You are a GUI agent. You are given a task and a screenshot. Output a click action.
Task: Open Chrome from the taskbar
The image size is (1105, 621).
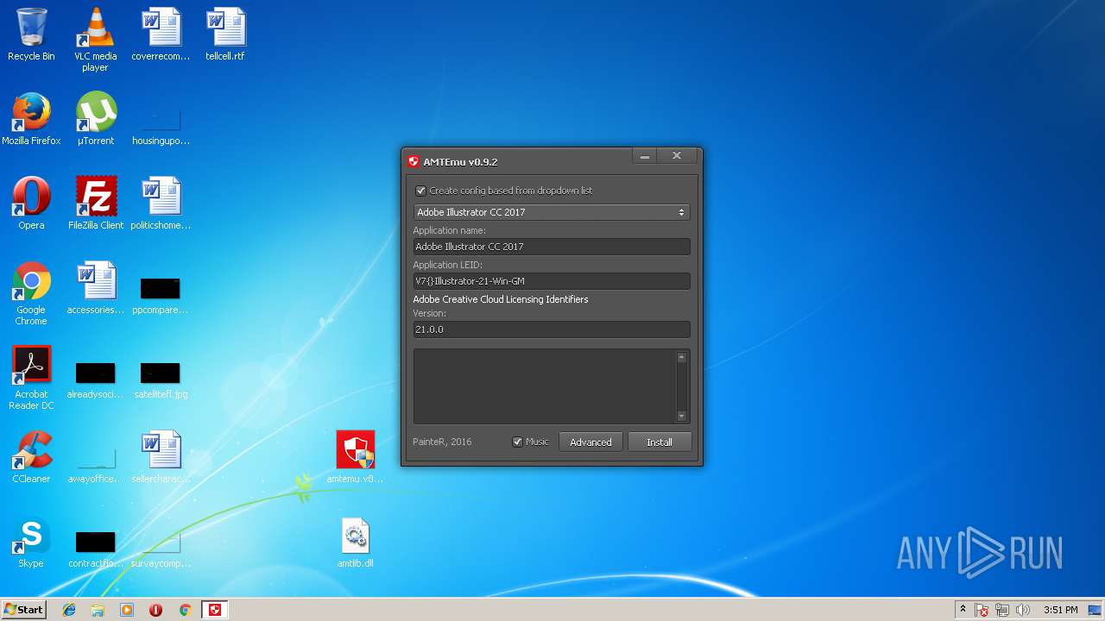point(185,610)
